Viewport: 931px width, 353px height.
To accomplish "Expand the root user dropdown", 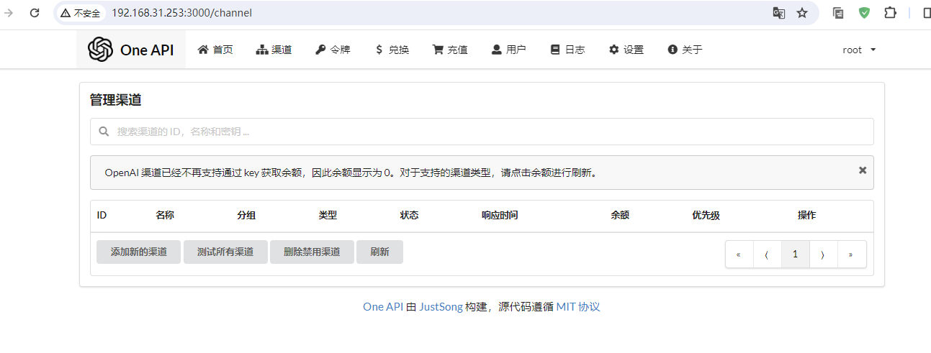I will click(859, 50).
